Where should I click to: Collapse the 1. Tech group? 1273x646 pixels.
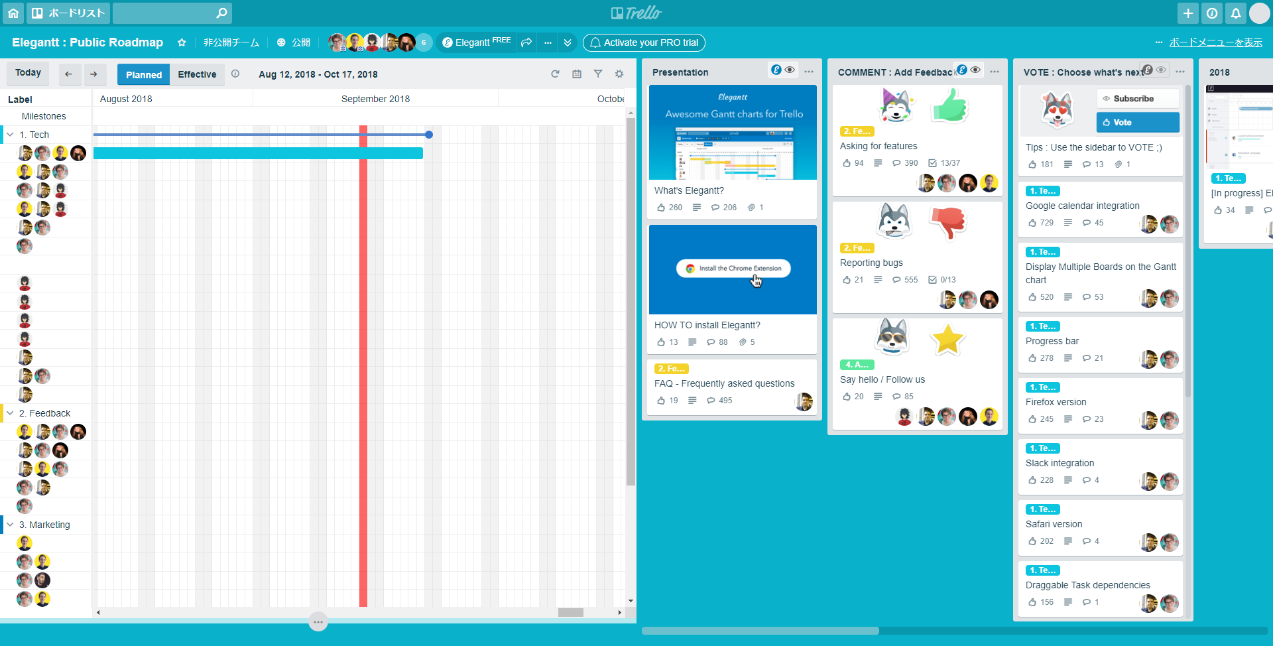click(x=10, y=135)
